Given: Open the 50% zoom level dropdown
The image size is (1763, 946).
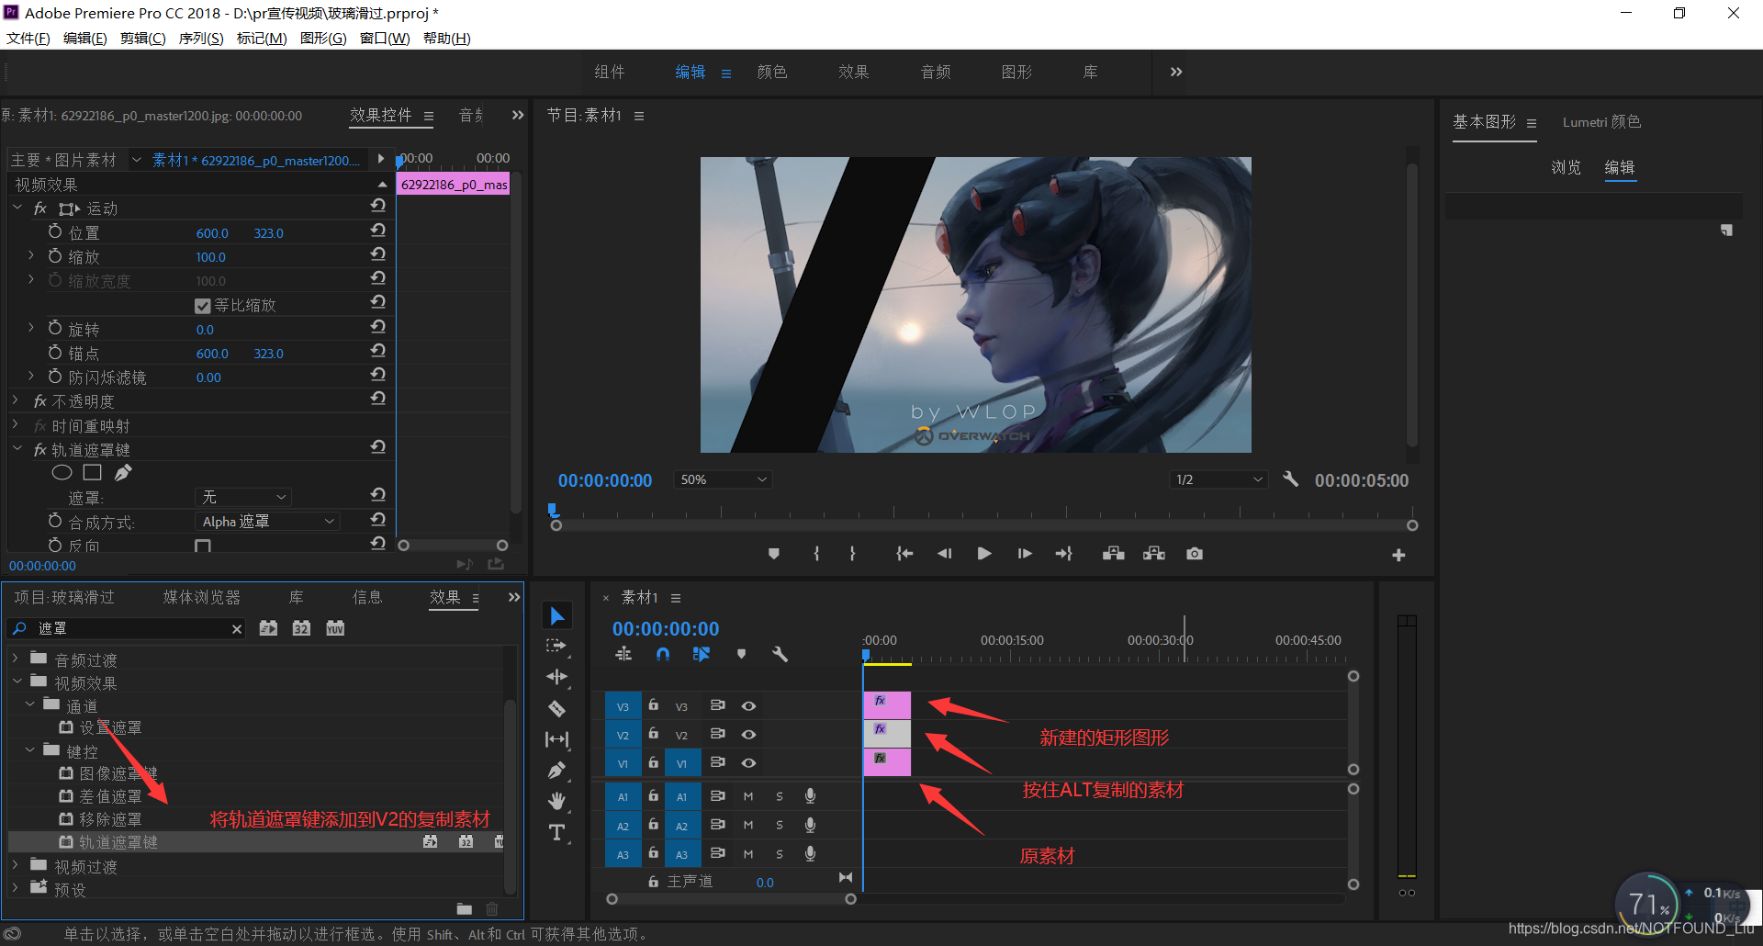Looking at the screenshot, I should pyautogui.click(x=723, y=479).
